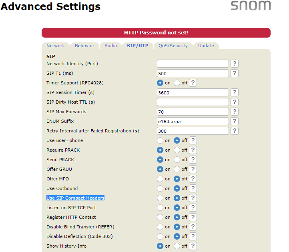Open help for Timer Support (RFC4028)
The height and width of the screenshot is (252, 289).
click(x=193, y=83)
